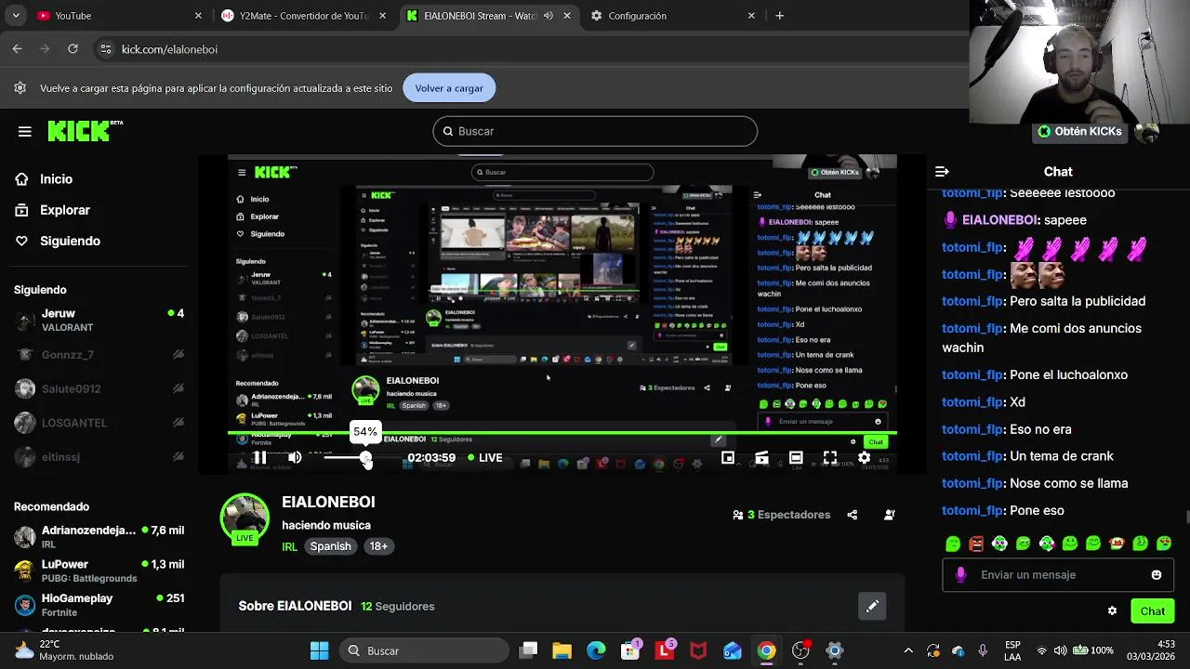This screenshot has width=1190, height=669.
Task: Open Jeruw VALORANT followed channel
Action: [x=99, y=320]
